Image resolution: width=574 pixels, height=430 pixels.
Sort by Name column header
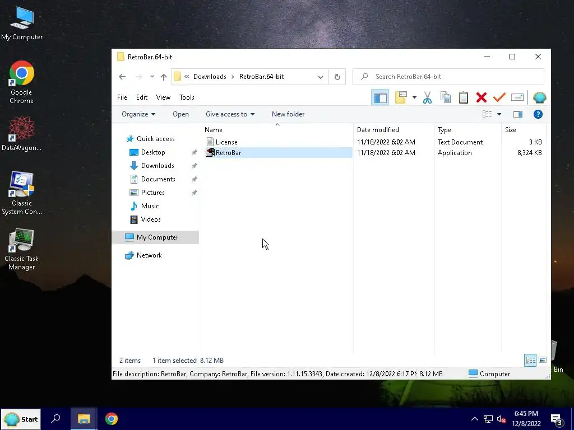[x=278, y=130]
